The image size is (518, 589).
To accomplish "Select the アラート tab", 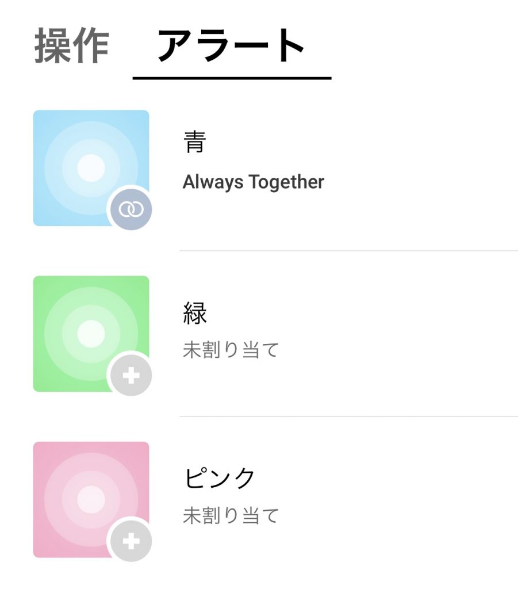I will [231, 47].
